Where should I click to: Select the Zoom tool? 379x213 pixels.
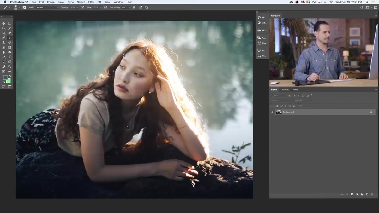click(10, 66)
